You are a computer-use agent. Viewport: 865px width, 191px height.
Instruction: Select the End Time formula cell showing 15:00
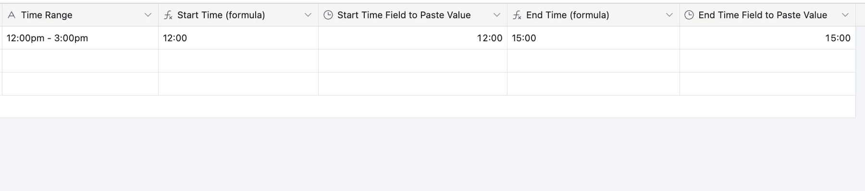coord(593,38)
